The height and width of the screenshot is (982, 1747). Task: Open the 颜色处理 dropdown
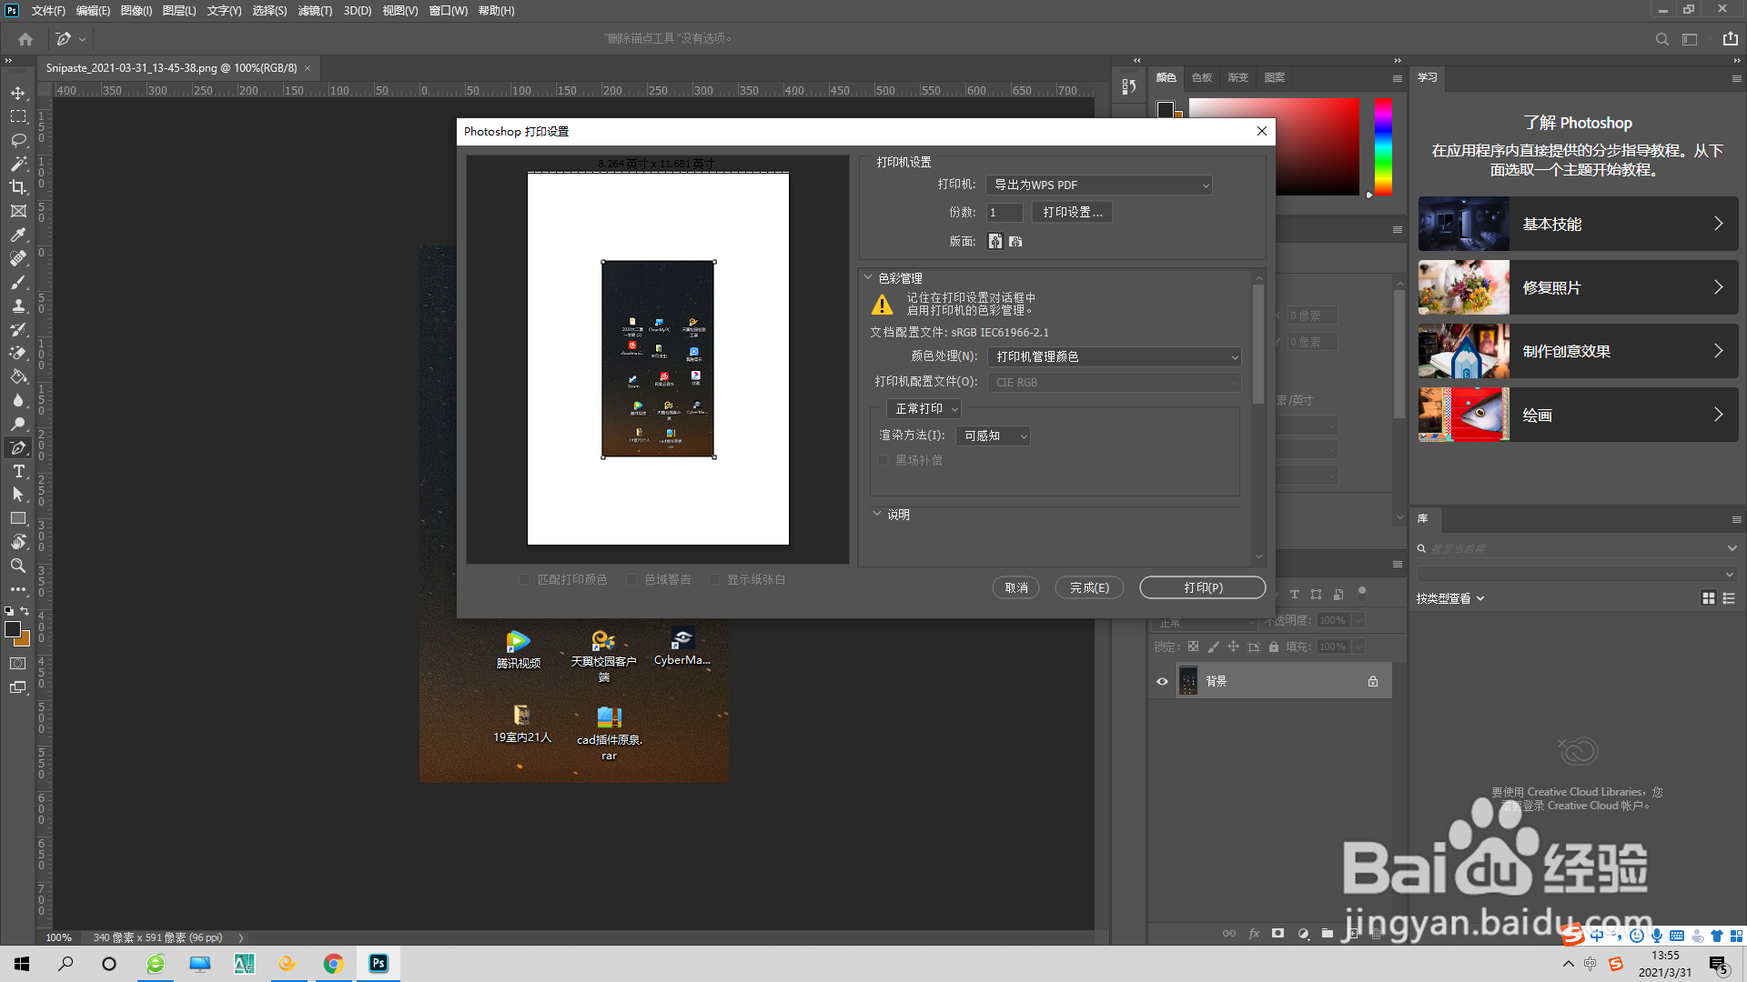(x=1114, y=356)
